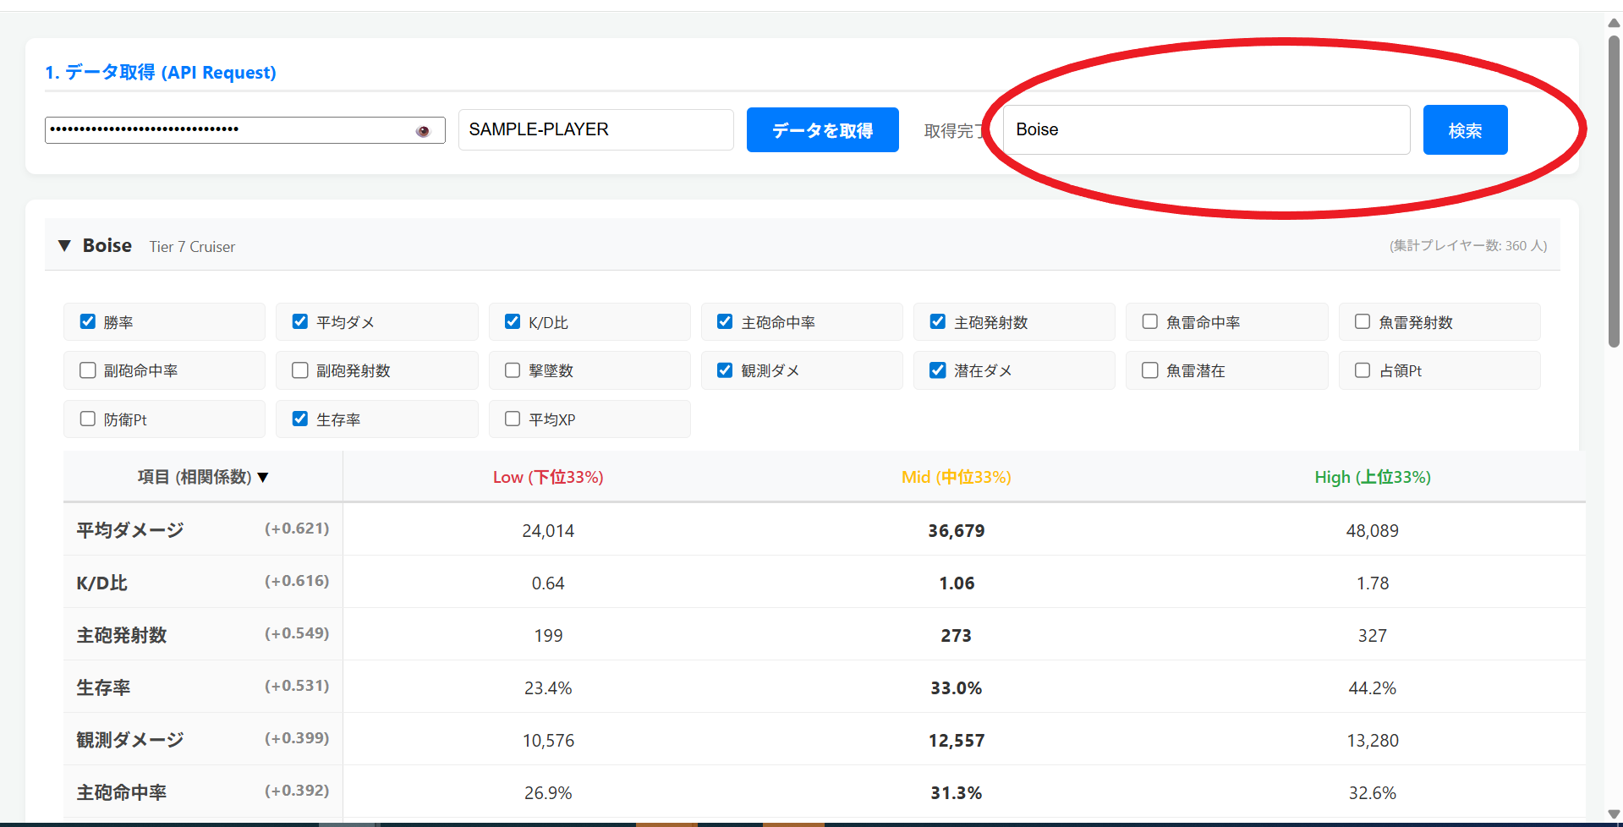The width and height of the screenshot is (1623, 827).
Task: Click the Low (下位33%) column header
Action: click(548, 478)
